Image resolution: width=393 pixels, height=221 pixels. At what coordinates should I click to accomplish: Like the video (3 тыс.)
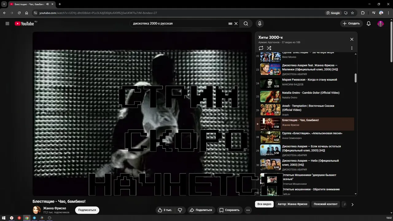tap(165, 210)
